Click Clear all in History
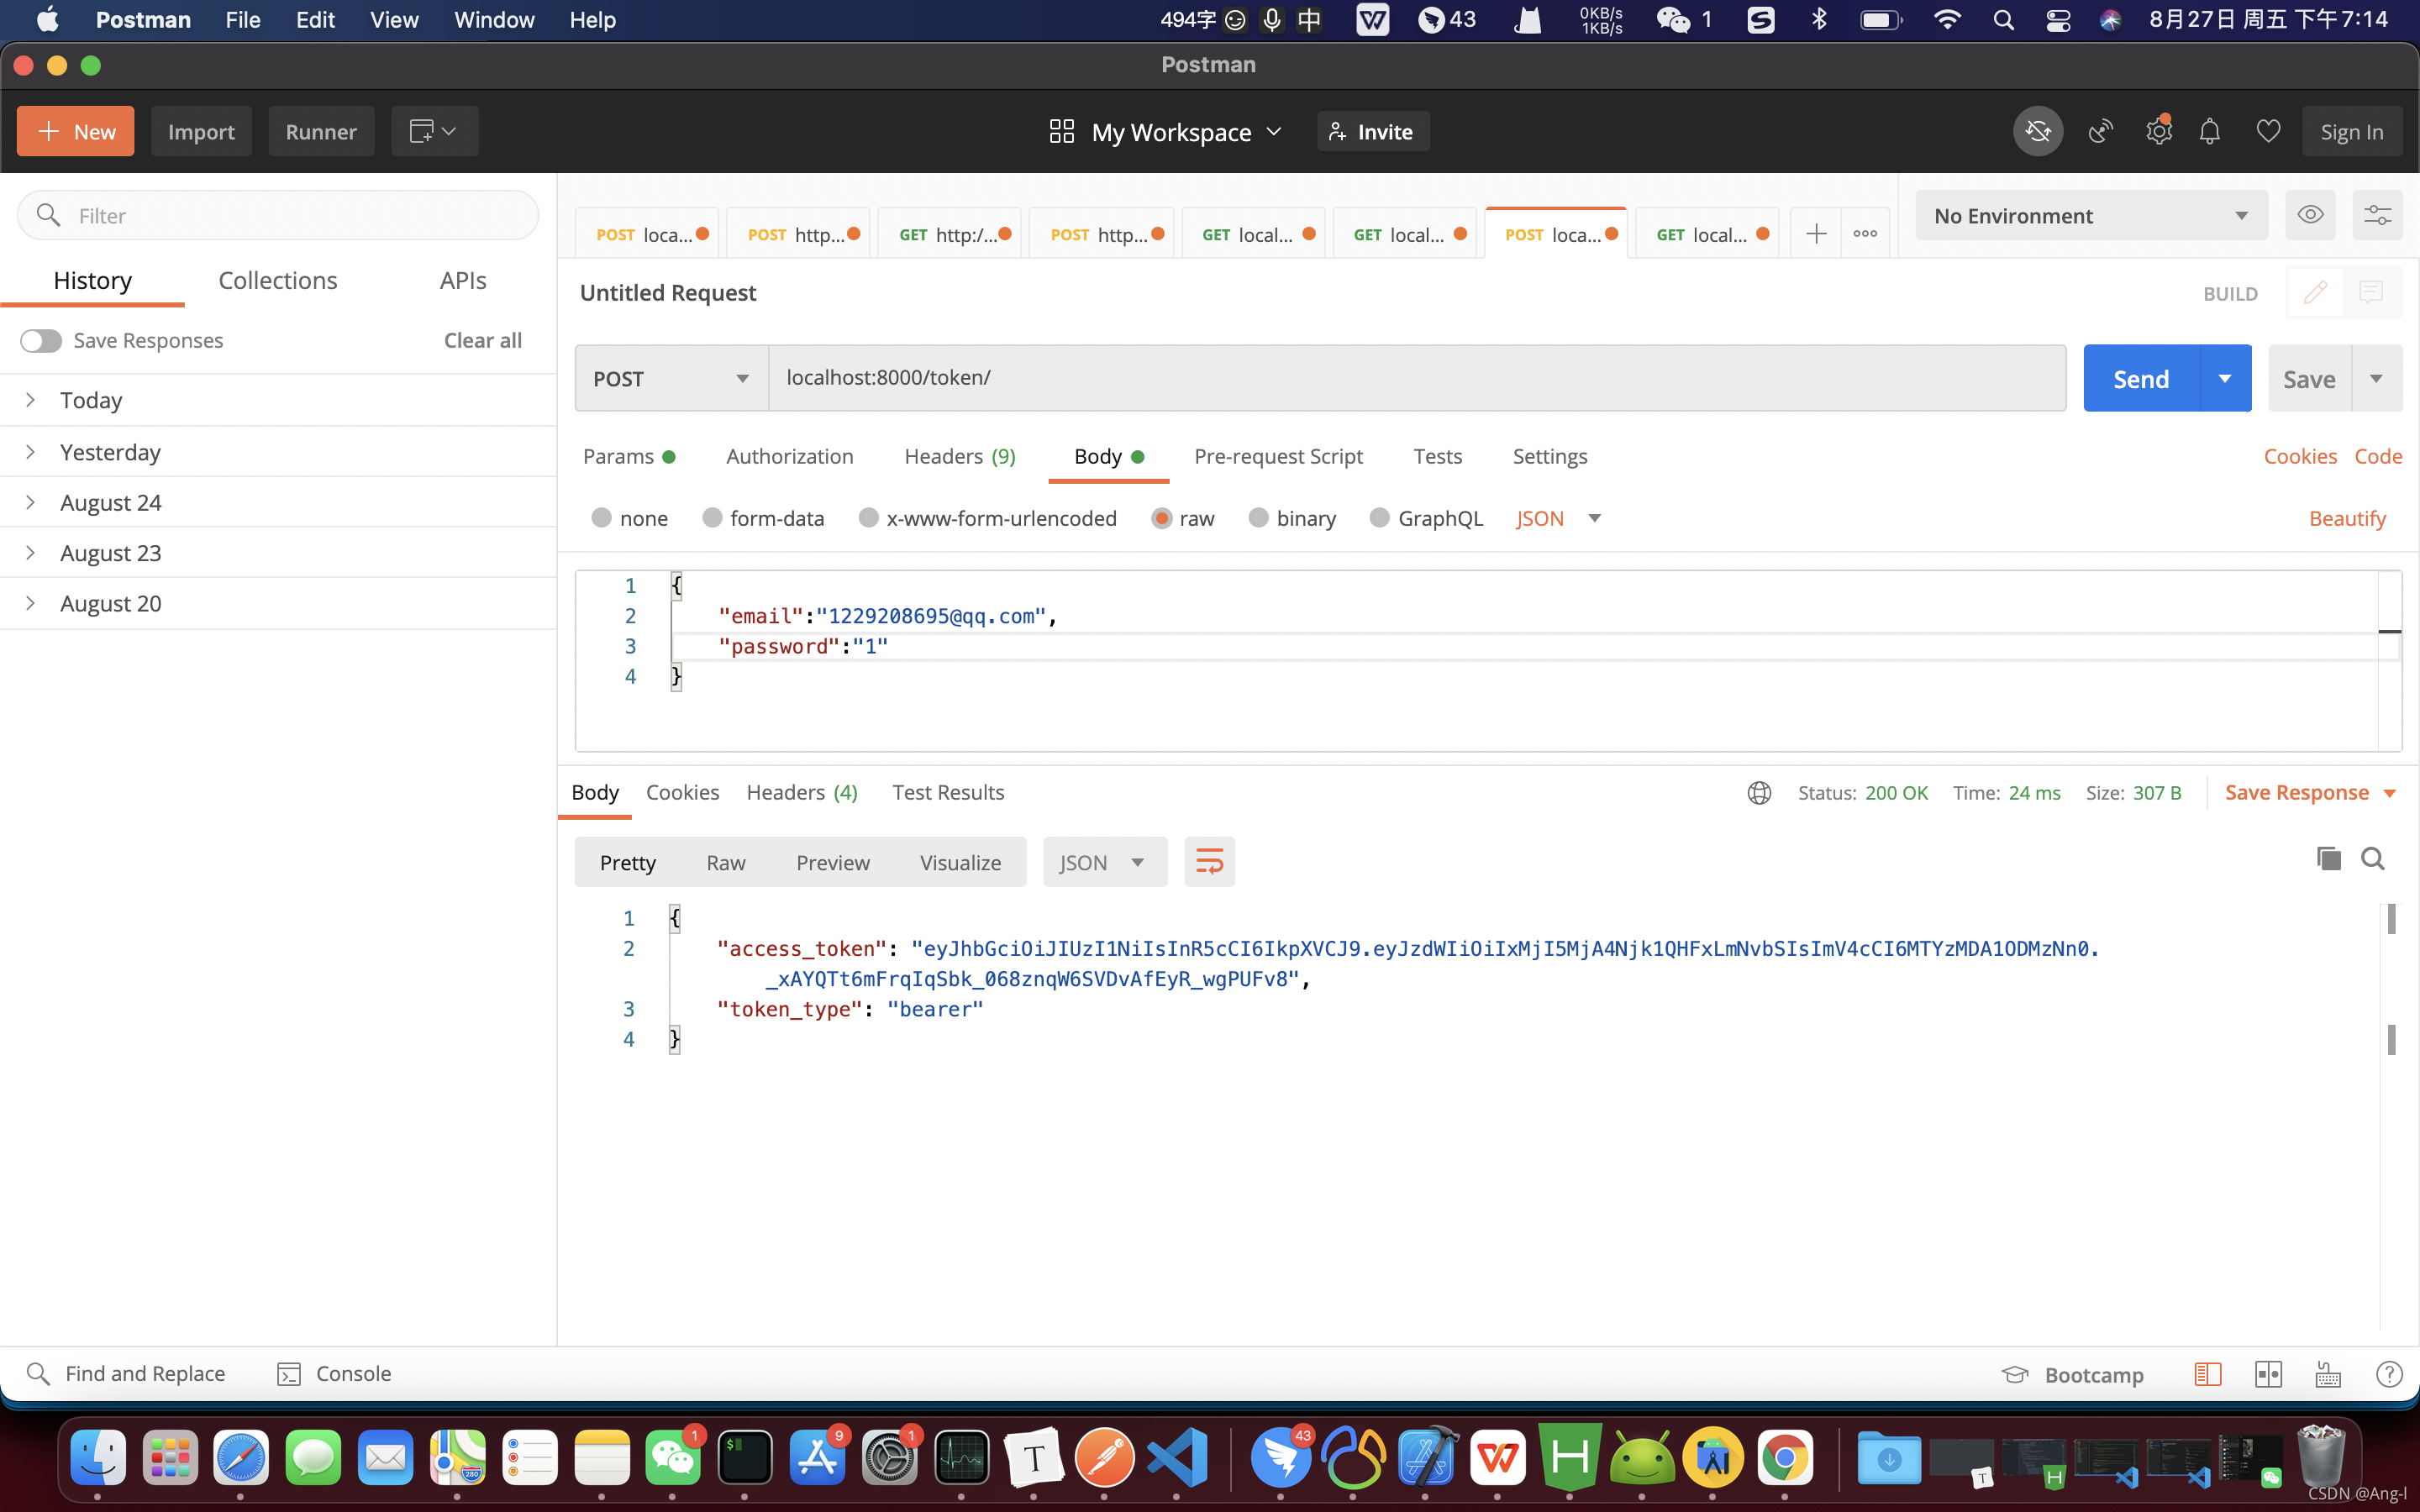The width and height of the screenshot is (2420, 1512). point(483,340)
